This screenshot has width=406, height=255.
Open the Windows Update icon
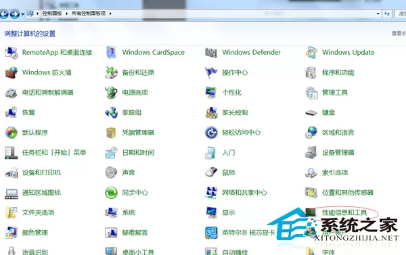(311, 53)
